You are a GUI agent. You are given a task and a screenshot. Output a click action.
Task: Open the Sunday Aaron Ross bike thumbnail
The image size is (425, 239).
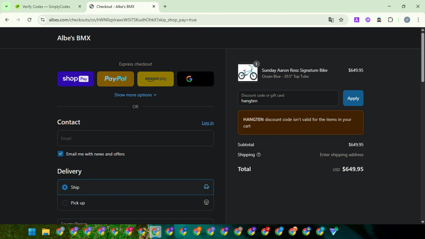(x=248, y=73)
